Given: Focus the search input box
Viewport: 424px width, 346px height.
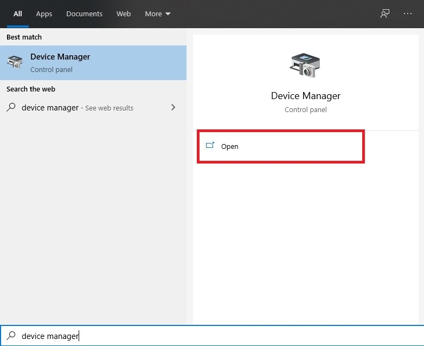Looking at the screenshot, I should tap(212, 336).
